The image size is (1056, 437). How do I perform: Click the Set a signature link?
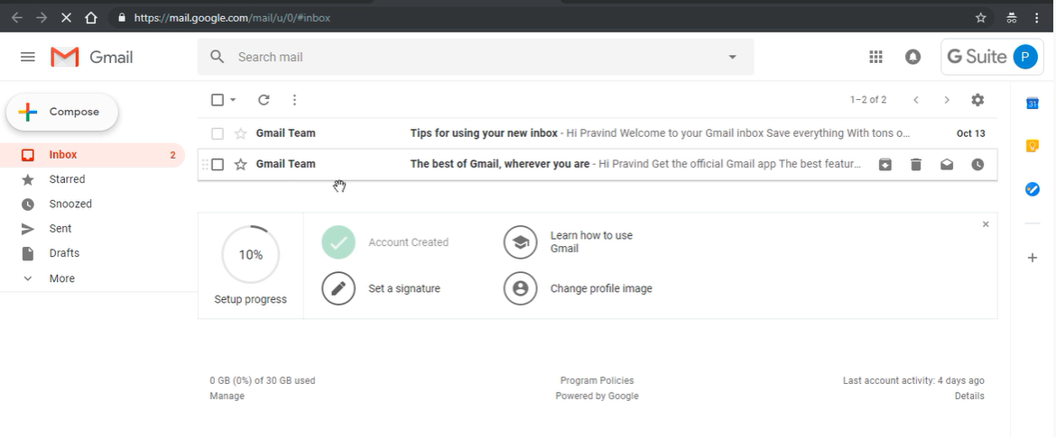403,288
